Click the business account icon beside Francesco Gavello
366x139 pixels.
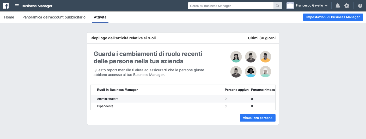[290, 6]
